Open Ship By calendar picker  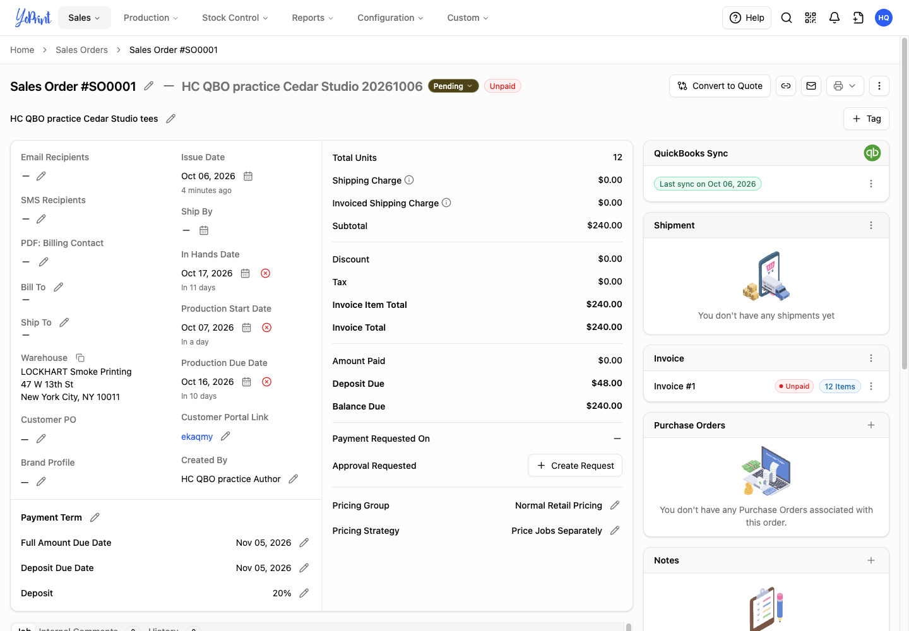[204, 230]
